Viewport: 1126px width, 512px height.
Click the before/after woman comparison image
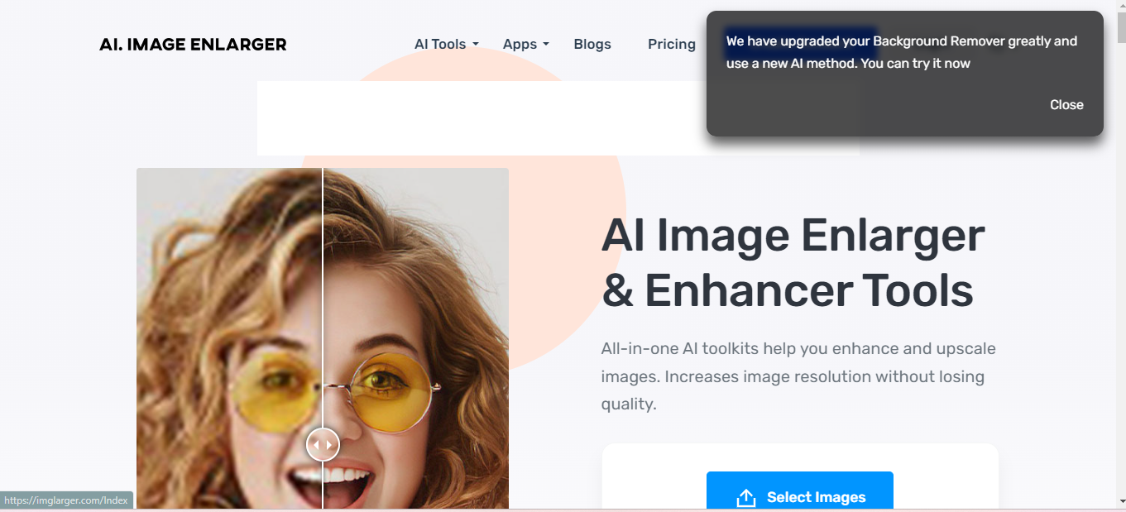pos(323,338)
